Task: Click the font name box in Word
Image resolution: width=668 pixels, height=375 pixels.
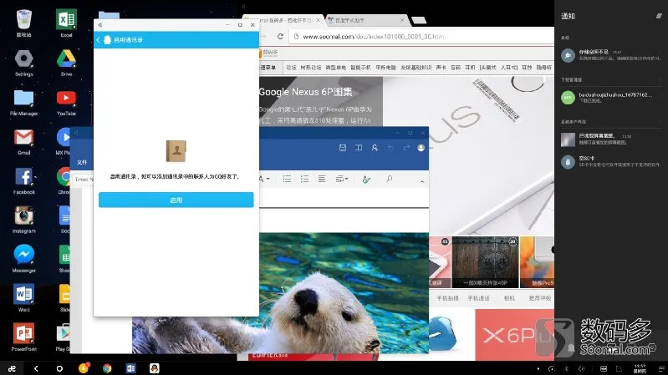Action: click(x=83, y=180)
